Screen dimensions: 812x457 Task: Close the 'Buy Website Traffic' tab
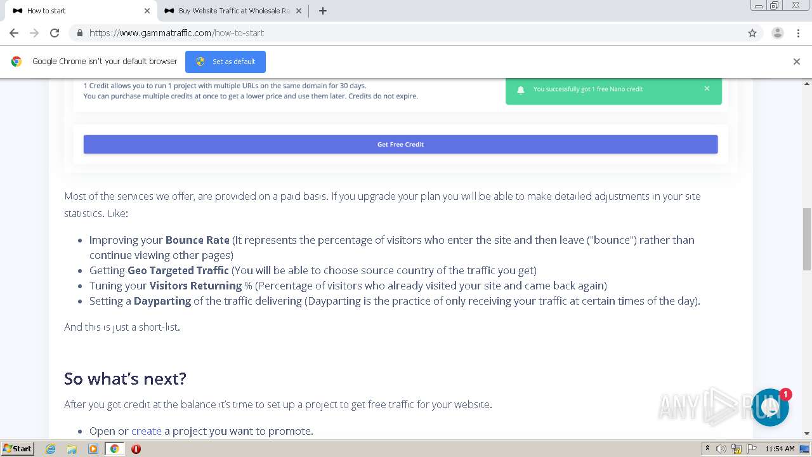(x=299, y=11)
